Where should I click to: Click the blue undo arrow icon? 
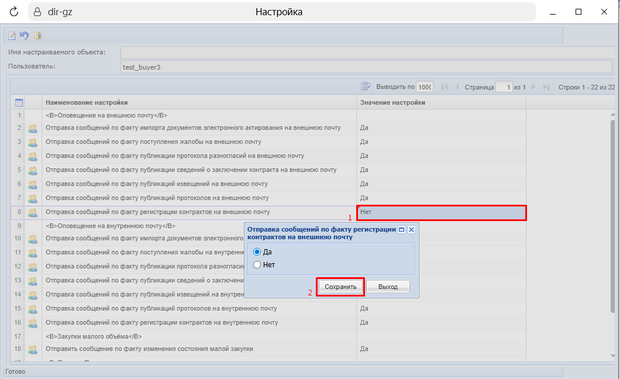point(24,36)
